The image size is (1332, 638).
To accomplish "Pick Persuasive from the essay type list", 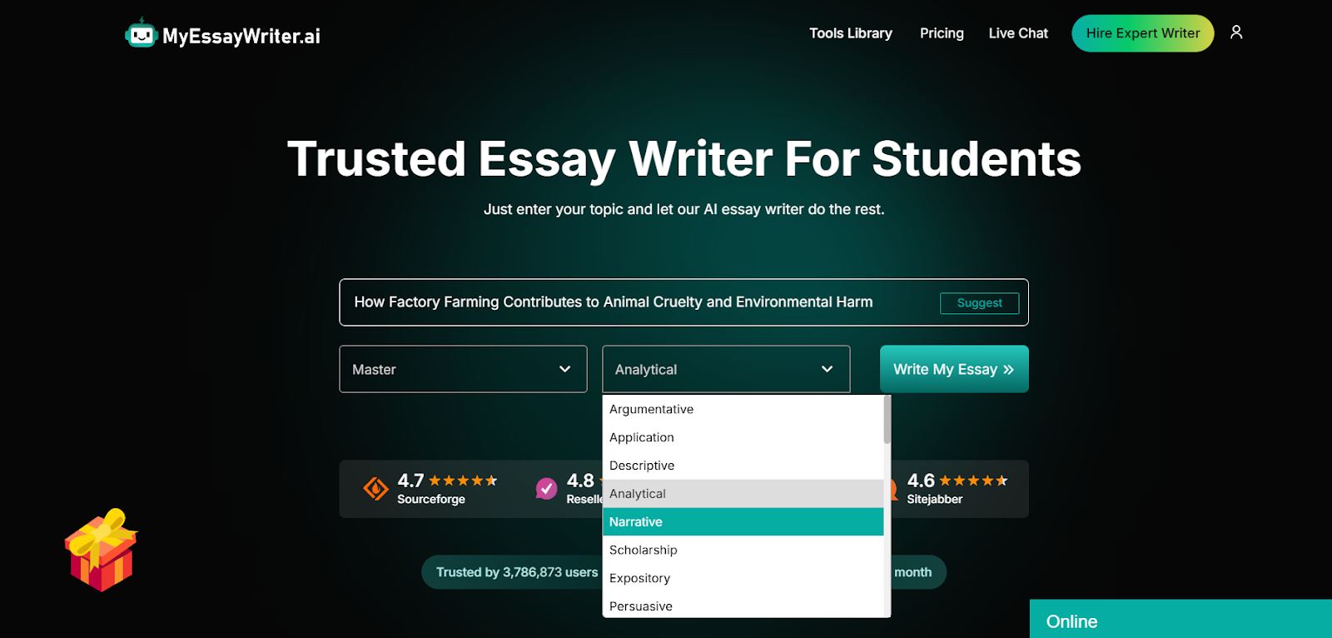I will tap(743, 606).
